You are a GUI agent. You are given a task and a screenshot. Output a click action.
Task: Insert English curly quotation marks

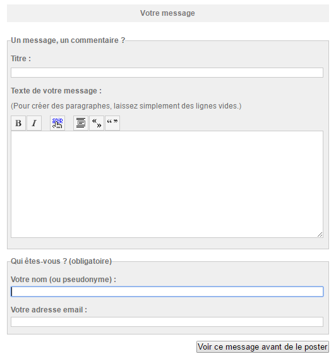tap(112, 123)
